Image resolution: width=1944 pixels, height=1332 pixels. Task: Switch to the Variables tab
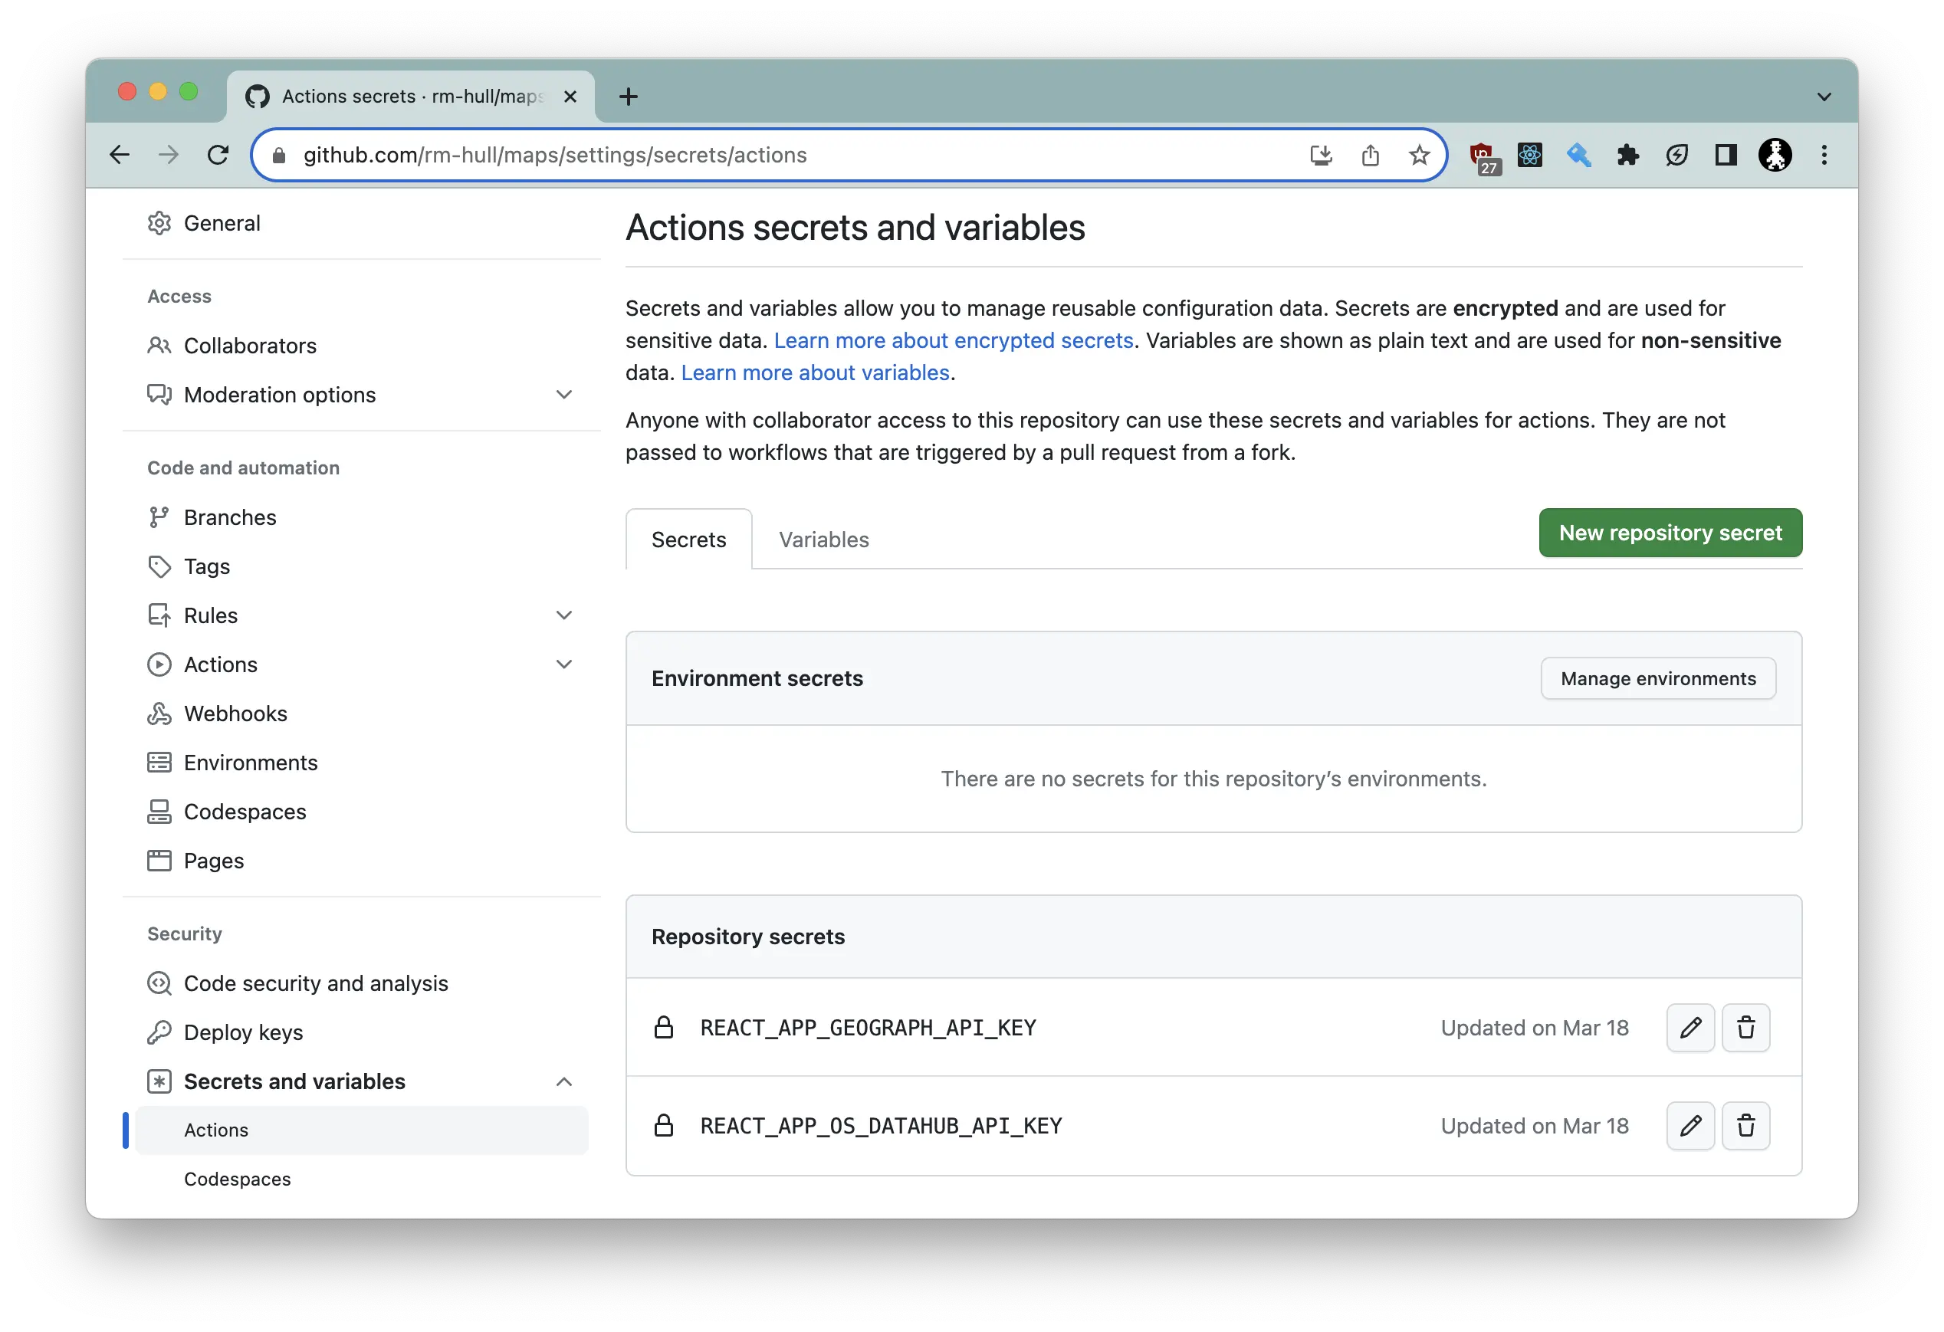(821, 537)
